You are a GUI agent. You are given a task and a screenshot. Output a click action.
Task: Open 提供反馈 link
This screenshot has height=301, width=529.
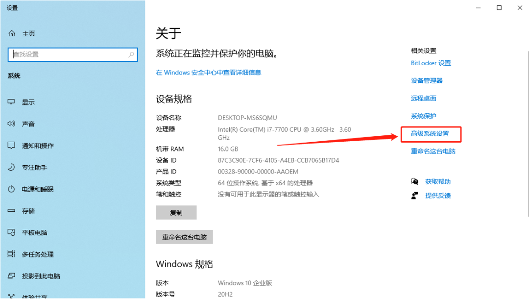[437, 196]
